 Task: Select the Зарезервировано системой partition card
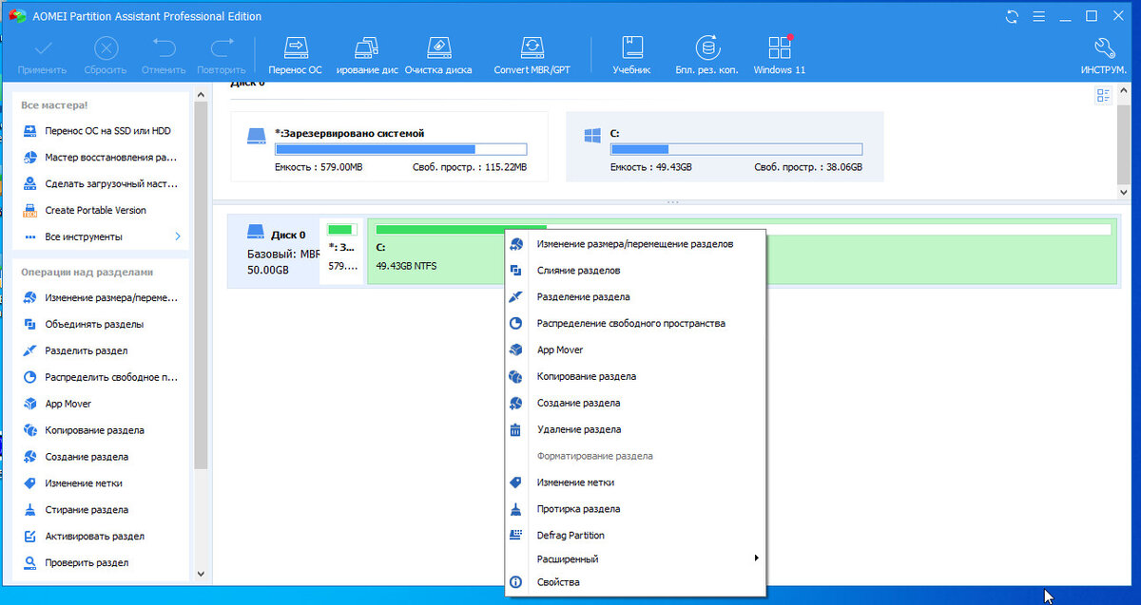click(x=390, y=146)
